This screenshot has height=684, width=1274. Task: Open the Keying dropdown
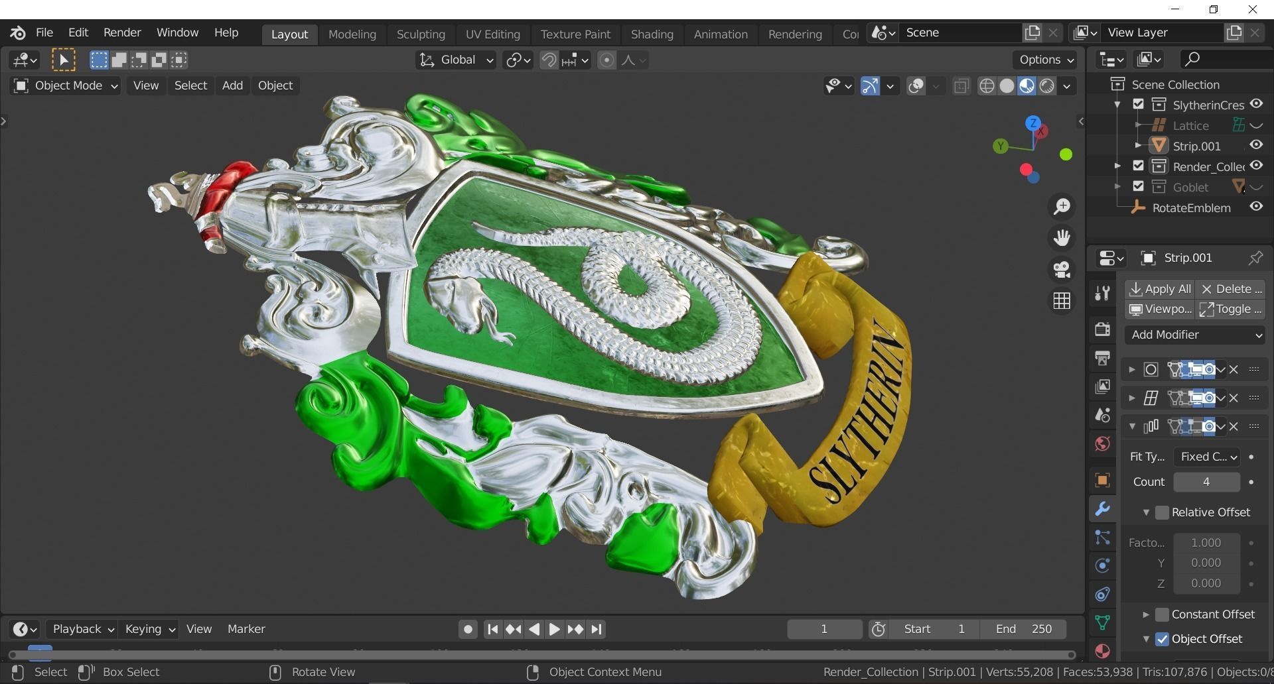(x=149, y=629)
